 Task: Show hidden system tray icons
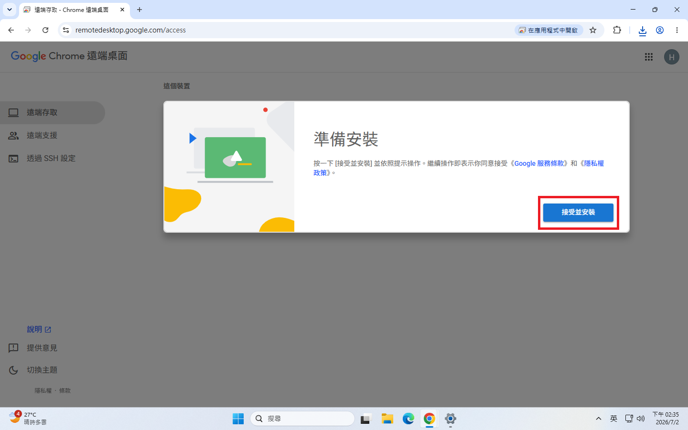pyautogui.click(x=598, y=419)
